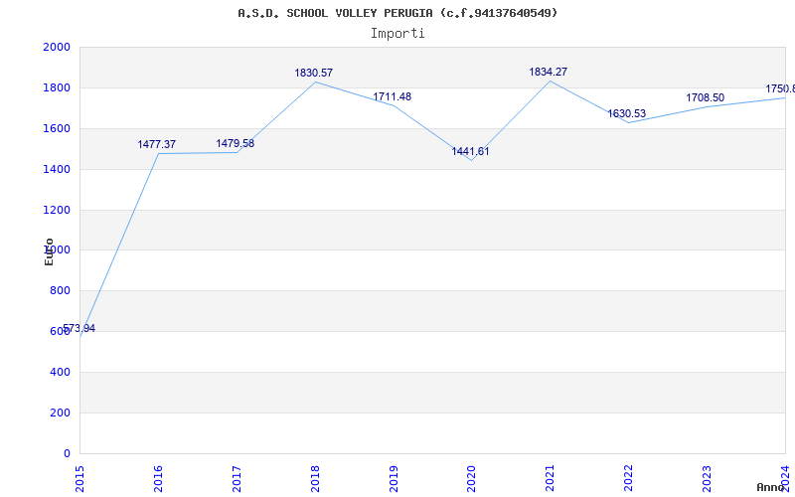The height and width of the screenshot is (497, 795).
Task: Click the x-axis year 2018
Action: coord(315,478)
